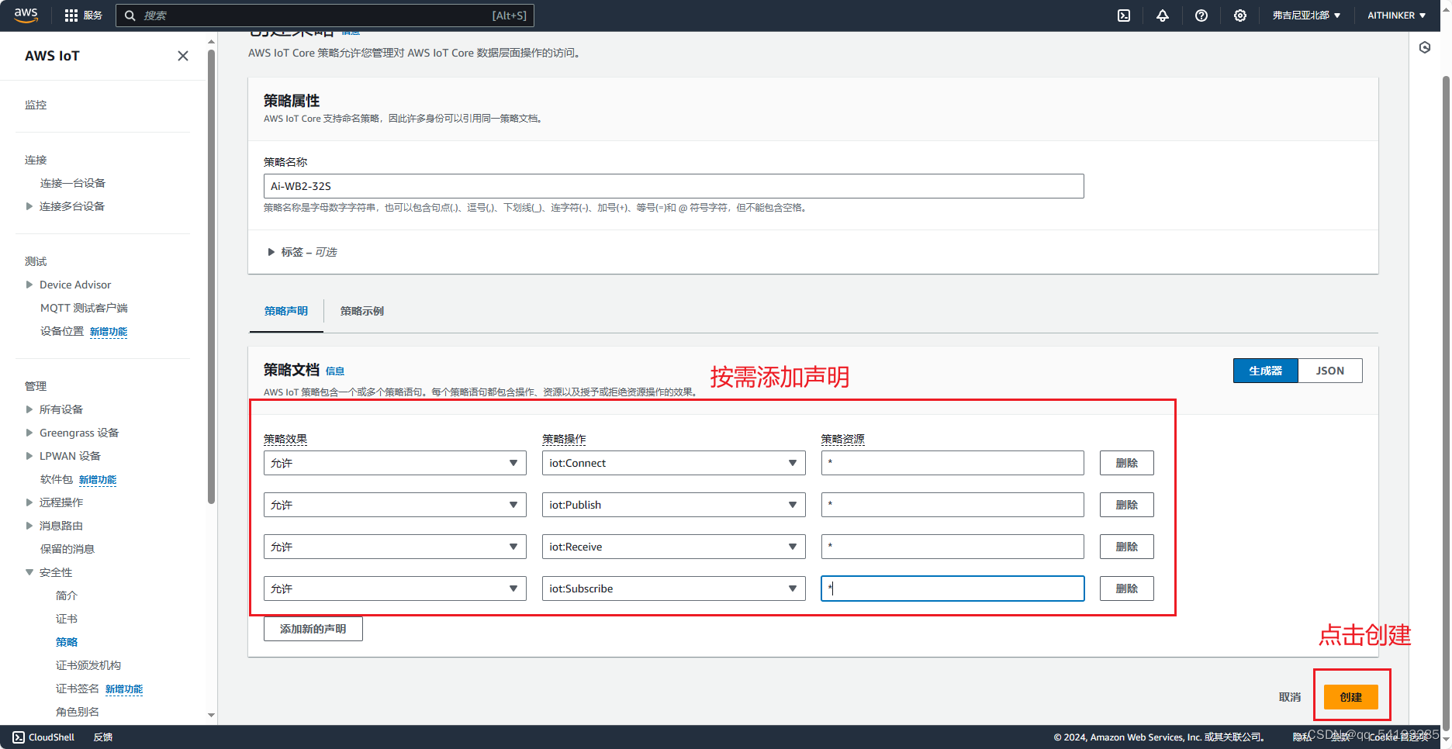Open 策略效果 dropdown in iot:Connect row
Screen dimensions: 1452x749
pos(395,463)
